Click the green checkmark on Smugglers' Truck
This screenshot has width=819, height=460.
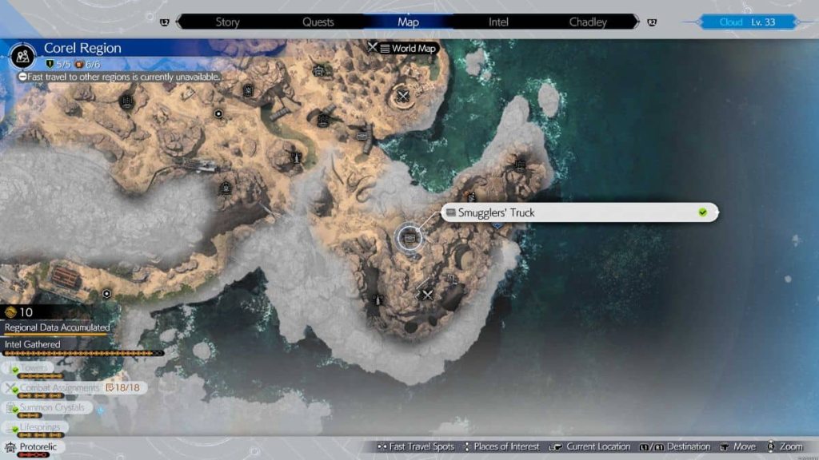[x=702, y=212]
